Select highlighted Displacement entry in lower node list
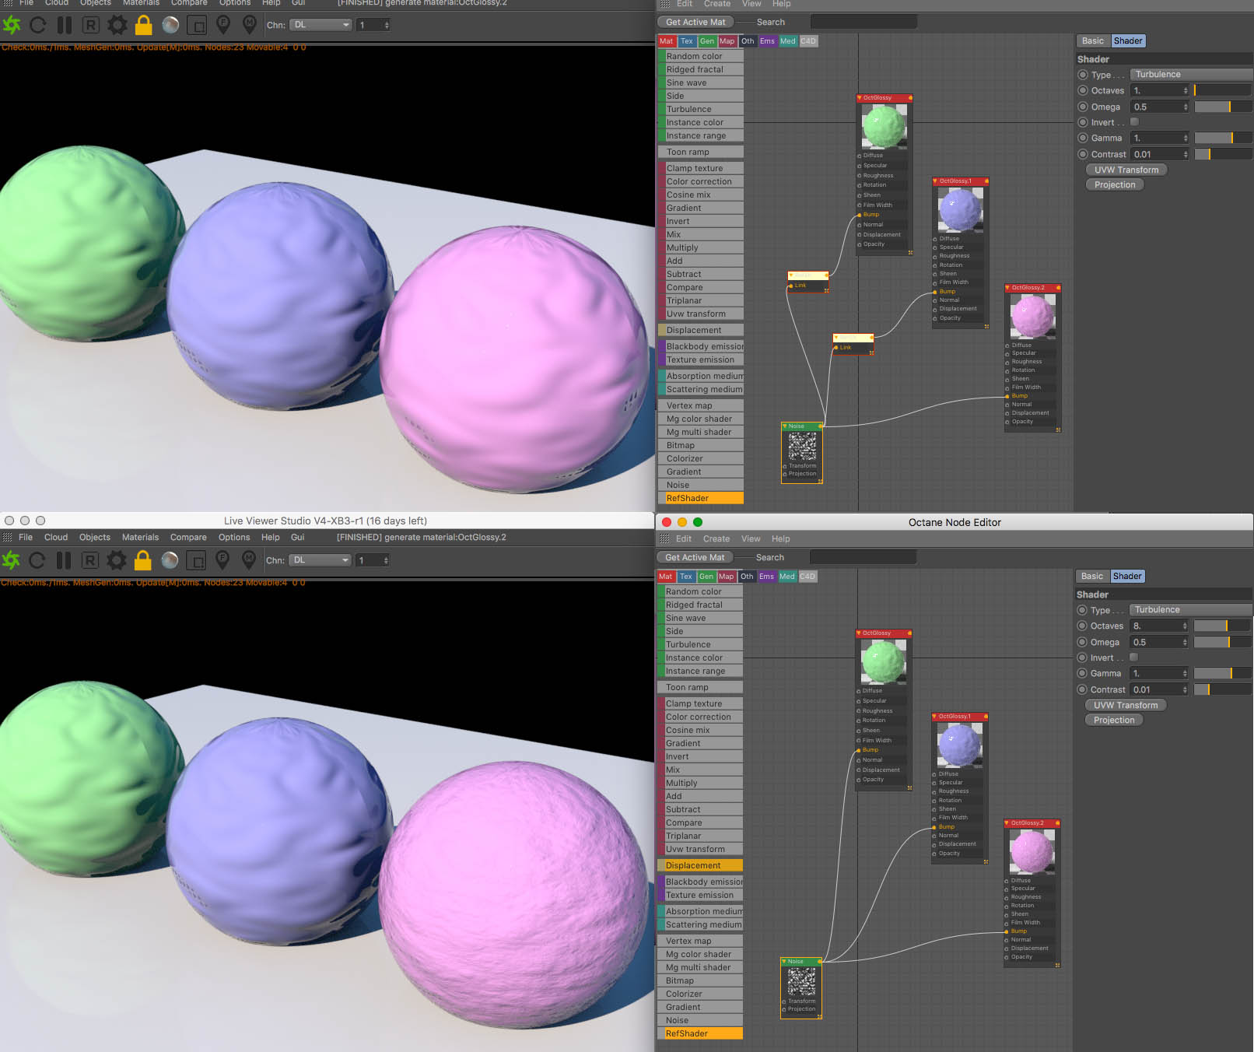This screenshot has width=1254, height=1052. [700, 865]
